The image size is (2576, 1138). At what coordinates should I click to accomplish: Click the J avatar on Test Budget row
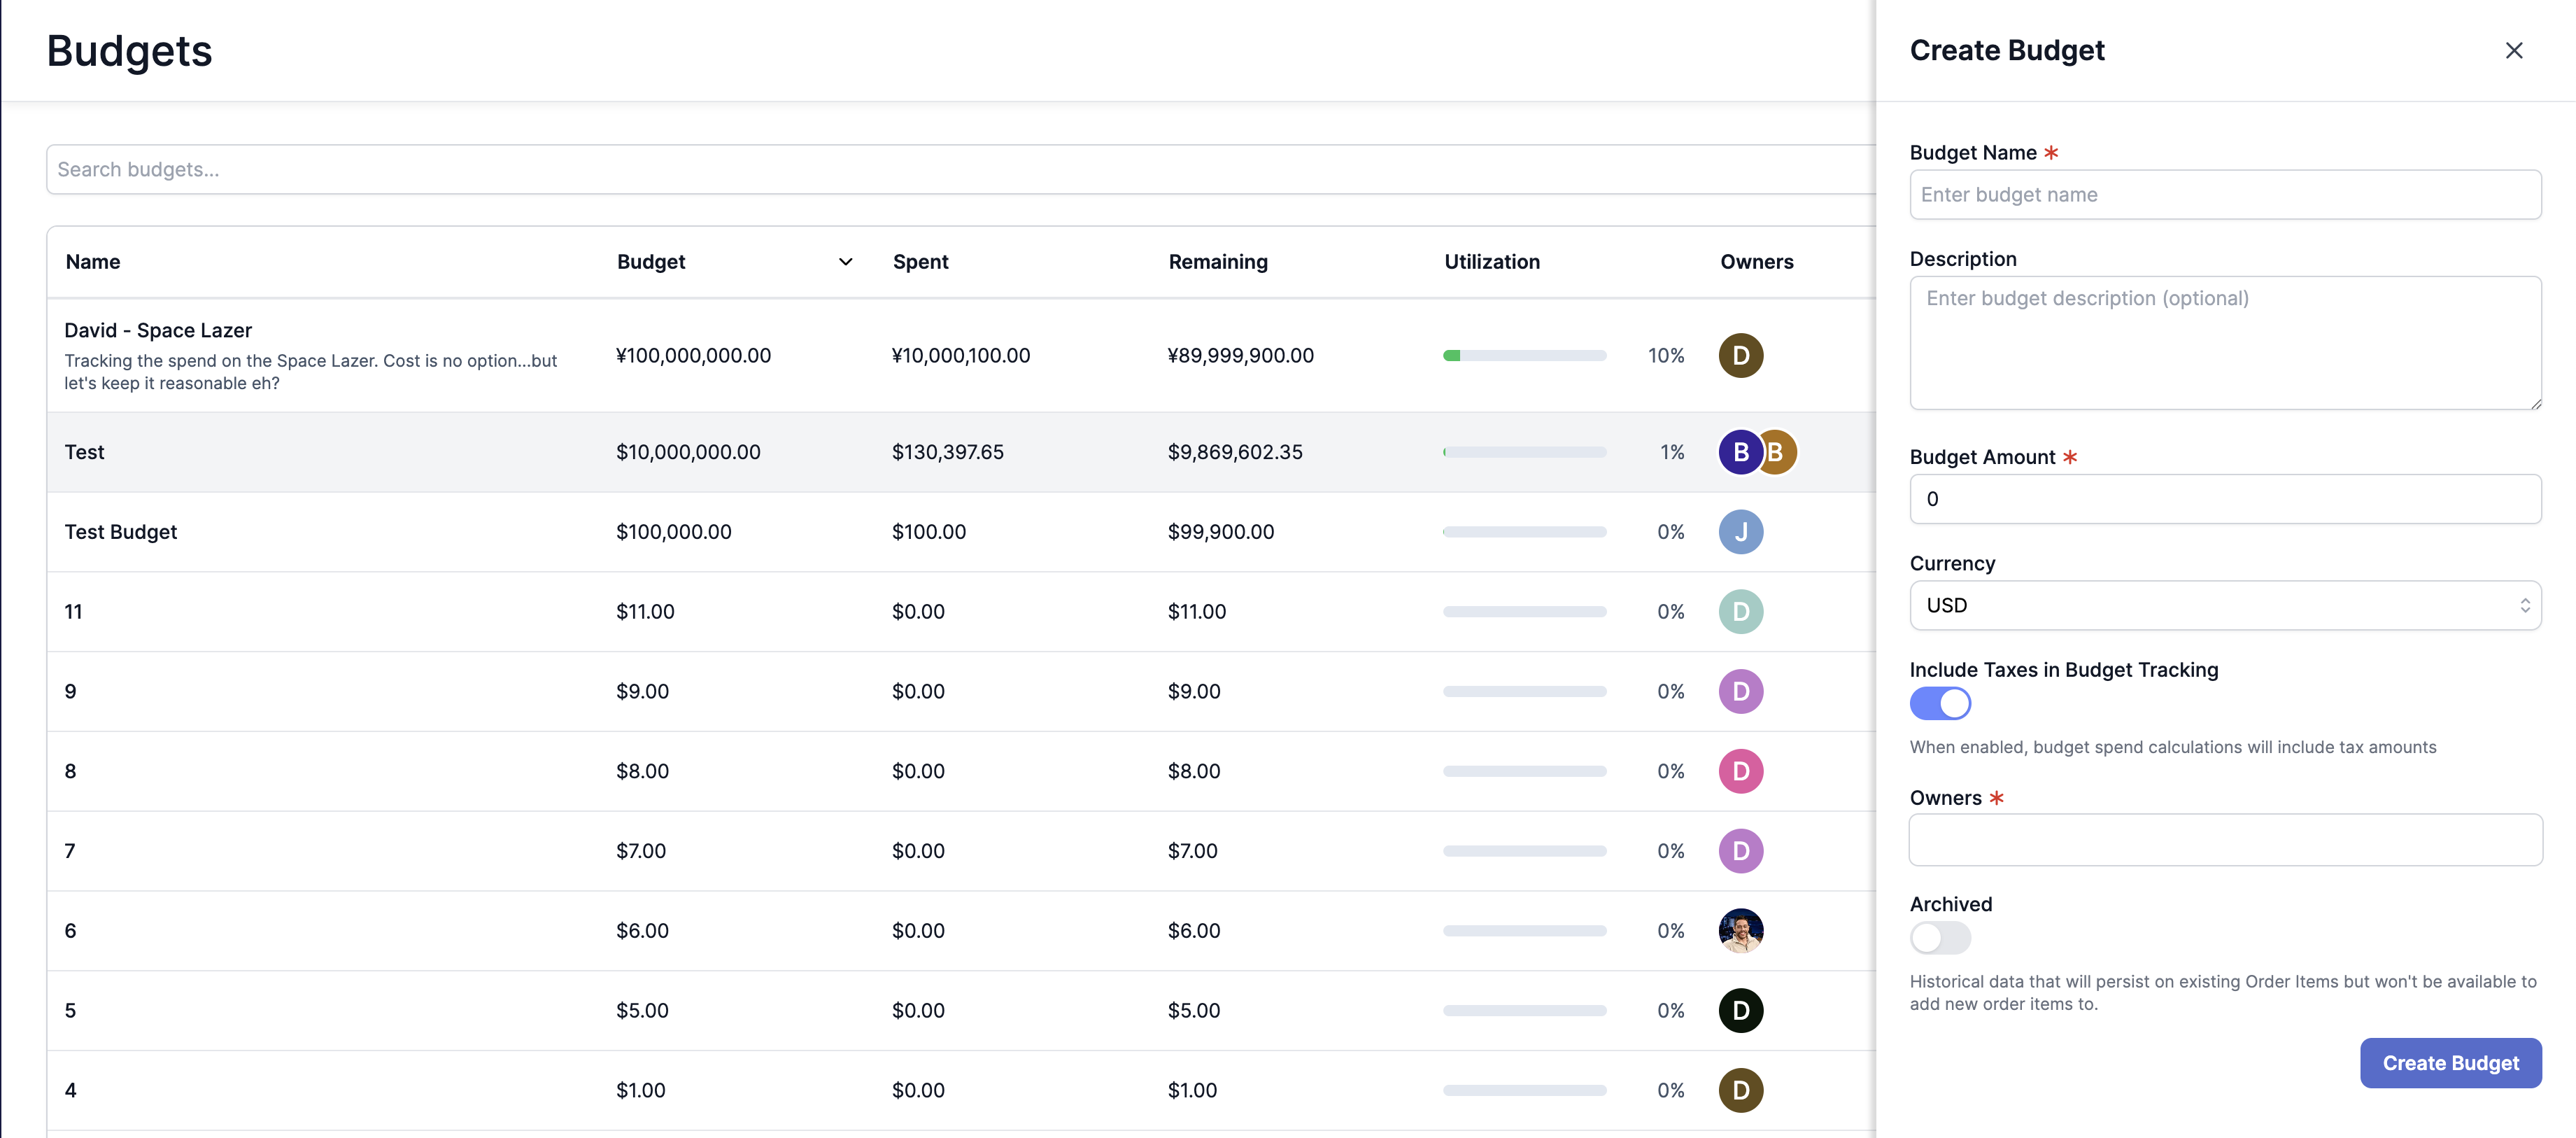pyautogui.click(x=1740, y=532)
